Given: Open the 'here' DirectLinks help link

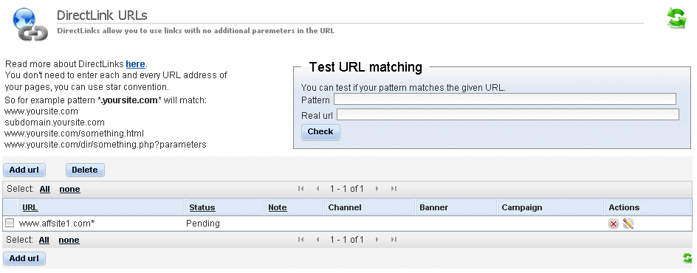Looking at the screenshot, I should click(135, 64).
